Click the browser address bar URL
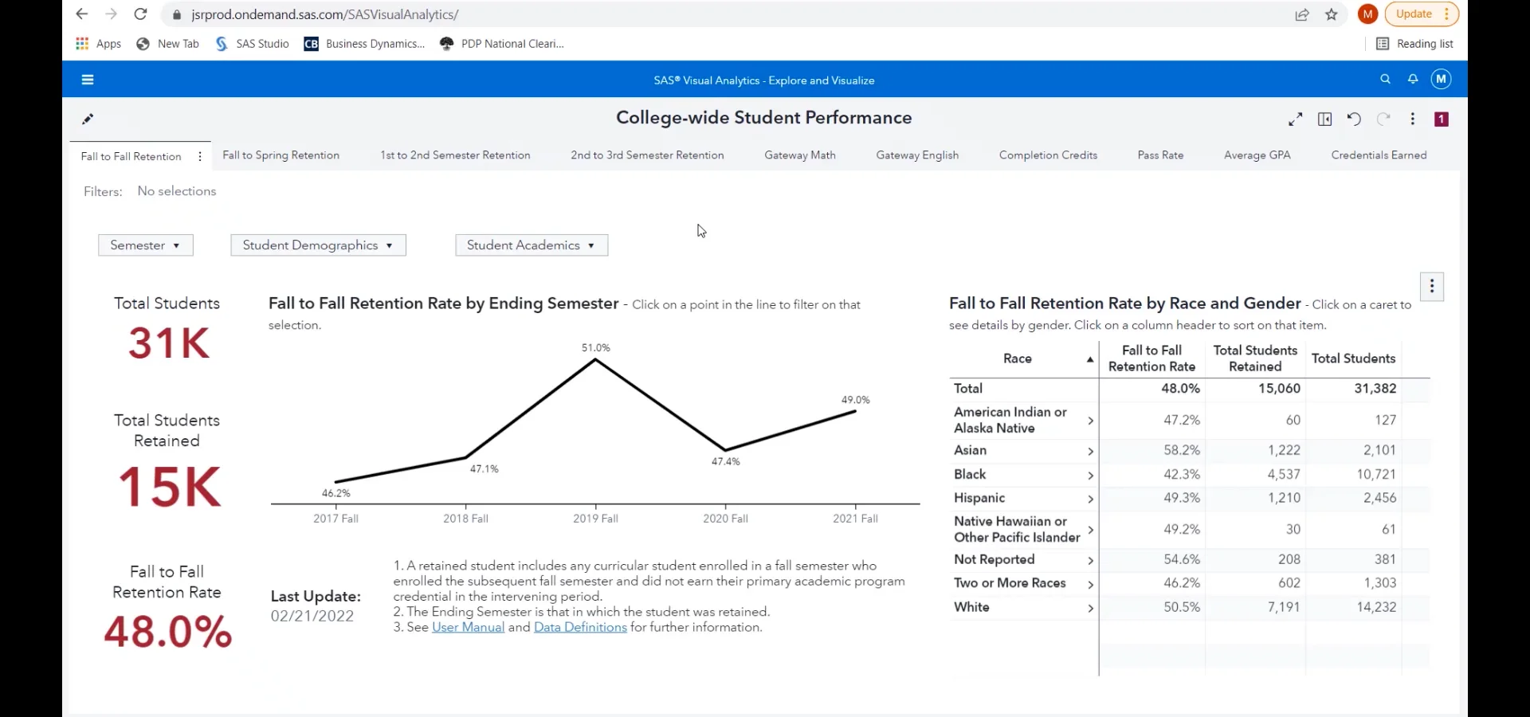Viewport: 1530px width, 717px height. pos(324,14)
